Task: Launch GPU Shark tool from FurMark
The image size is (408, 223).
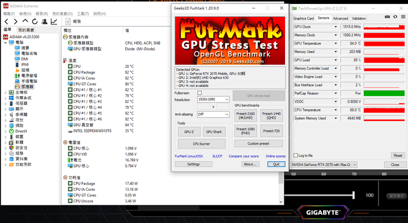Action: click(x=214, y=132)
